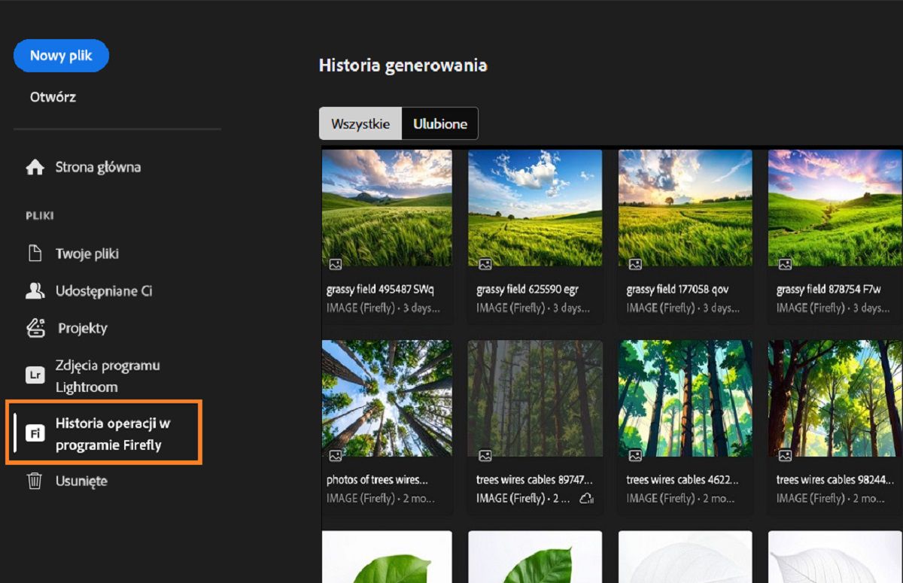Image resolution: width=903 pixels, height=583 pixels.
Task: Open grassy field 625590 egr thumbnail
Action: pyautogui.click(x=535, y=208)
